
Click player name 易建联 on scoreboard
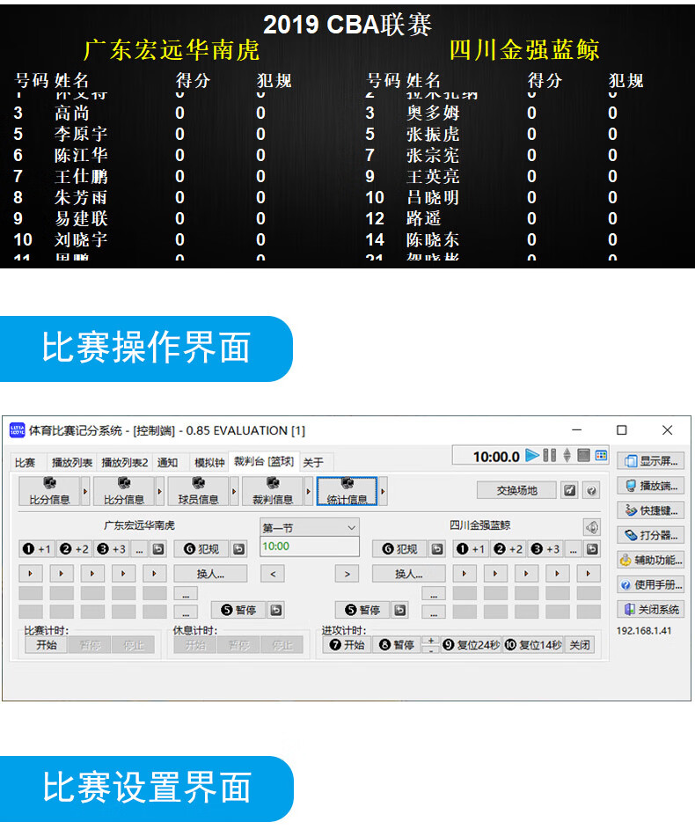click(82, 218)
